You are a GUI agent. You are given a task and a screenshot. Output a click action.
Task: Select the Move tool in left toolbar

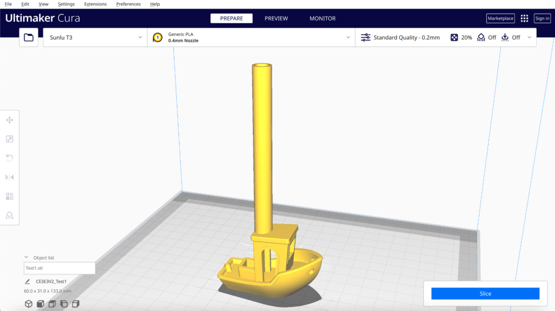(x=10, y=120)
